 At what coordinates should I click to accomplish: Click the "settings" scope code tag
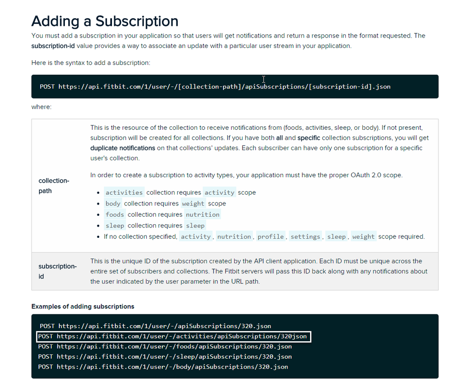[x=305, y=237]
